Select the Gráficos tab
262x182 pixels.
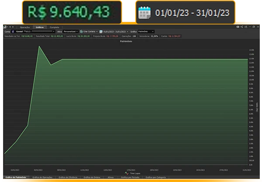coord(40,27)
